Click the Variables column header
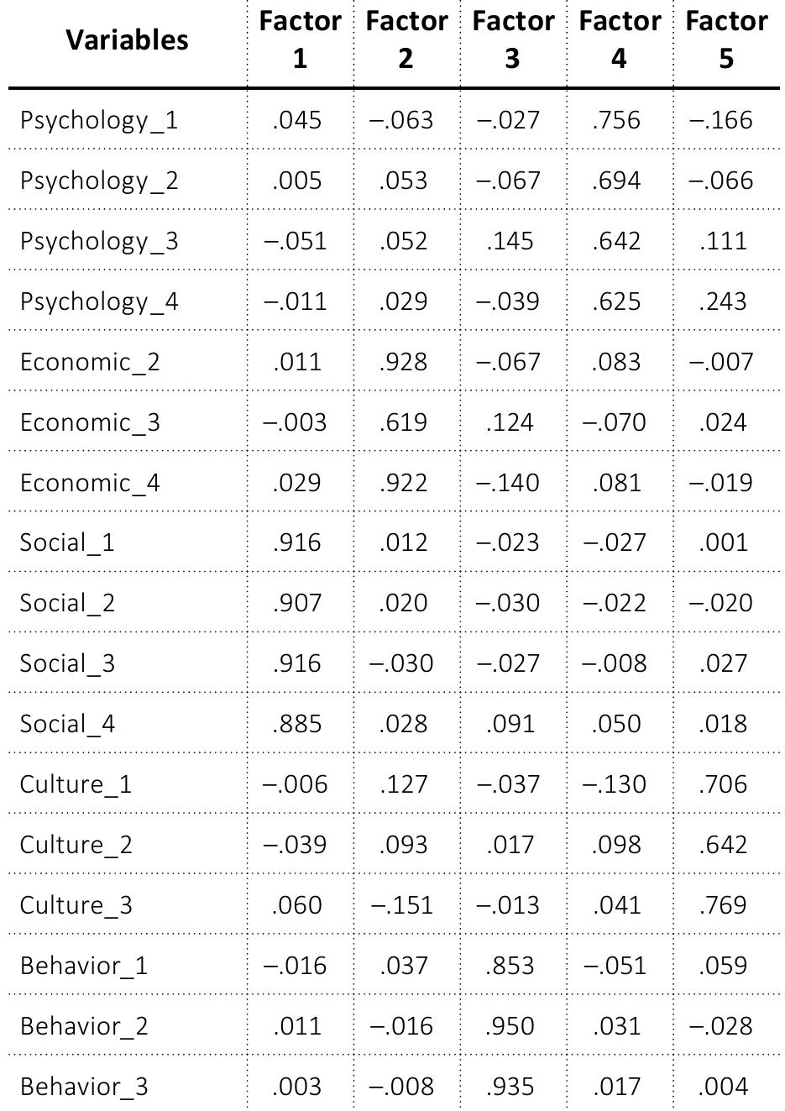The image size is (785, 1111). coord(127,39)
